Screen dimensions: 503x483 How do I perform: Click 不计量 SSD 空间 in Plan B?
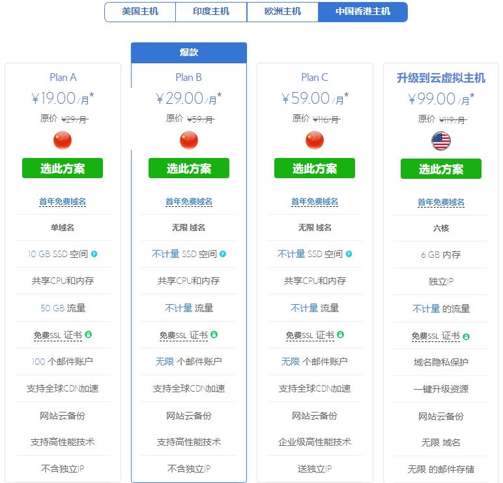click(x=184, y=254)
